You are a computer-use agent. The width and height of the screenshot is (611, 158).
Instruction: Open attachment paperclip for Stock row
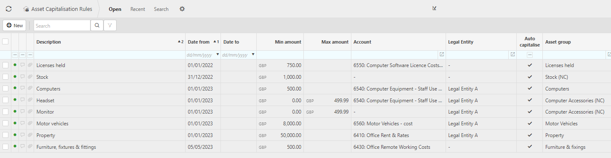(30, 77)
